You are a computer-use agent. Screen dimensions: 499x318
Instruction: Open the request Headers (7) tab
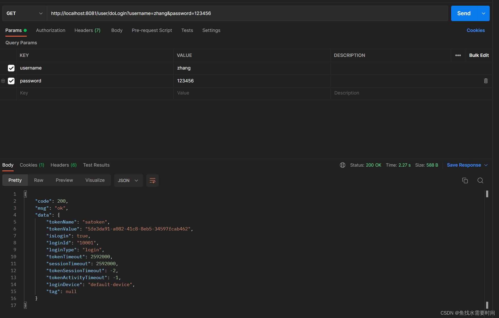[87, 30]
